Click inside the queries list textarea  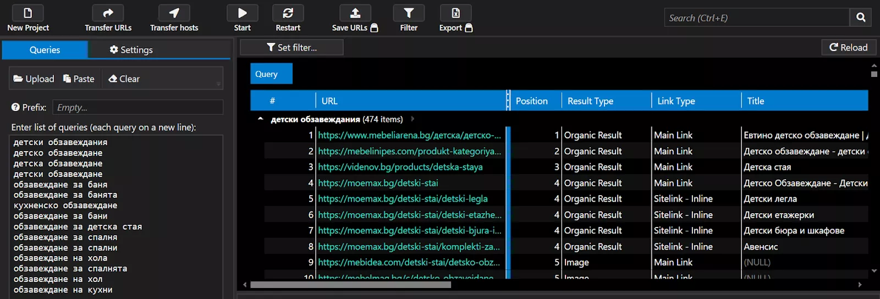coord(116,217)
